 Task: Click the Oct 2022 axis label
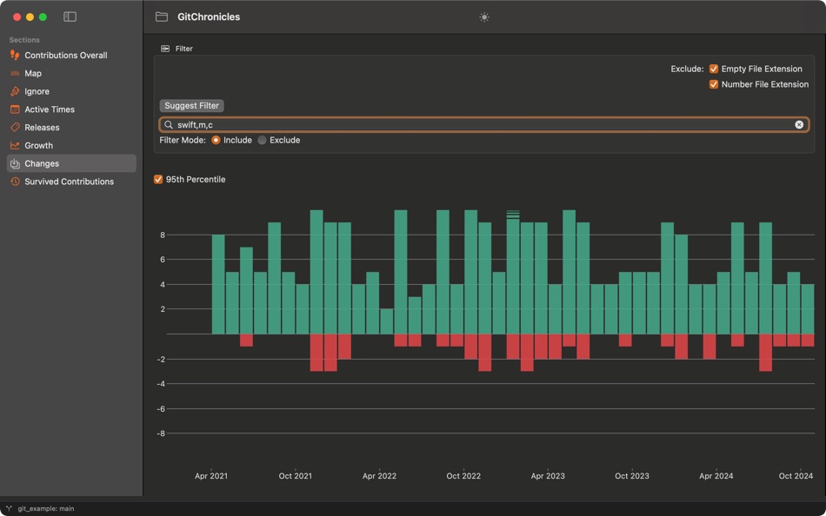[463, 476]
